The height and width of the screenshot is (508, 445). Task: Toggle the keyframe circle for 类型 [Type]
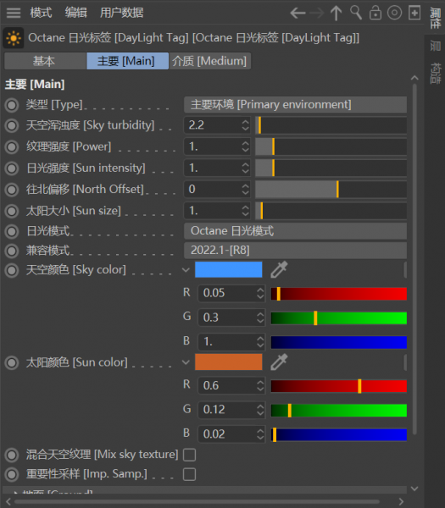[x=12, y=105]
